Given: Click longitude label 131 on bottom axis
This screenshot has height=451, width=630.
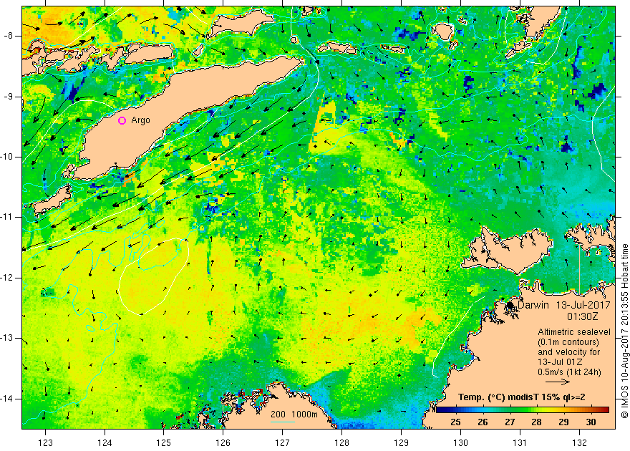Looking at the screenshot, I should pos(520,443).
